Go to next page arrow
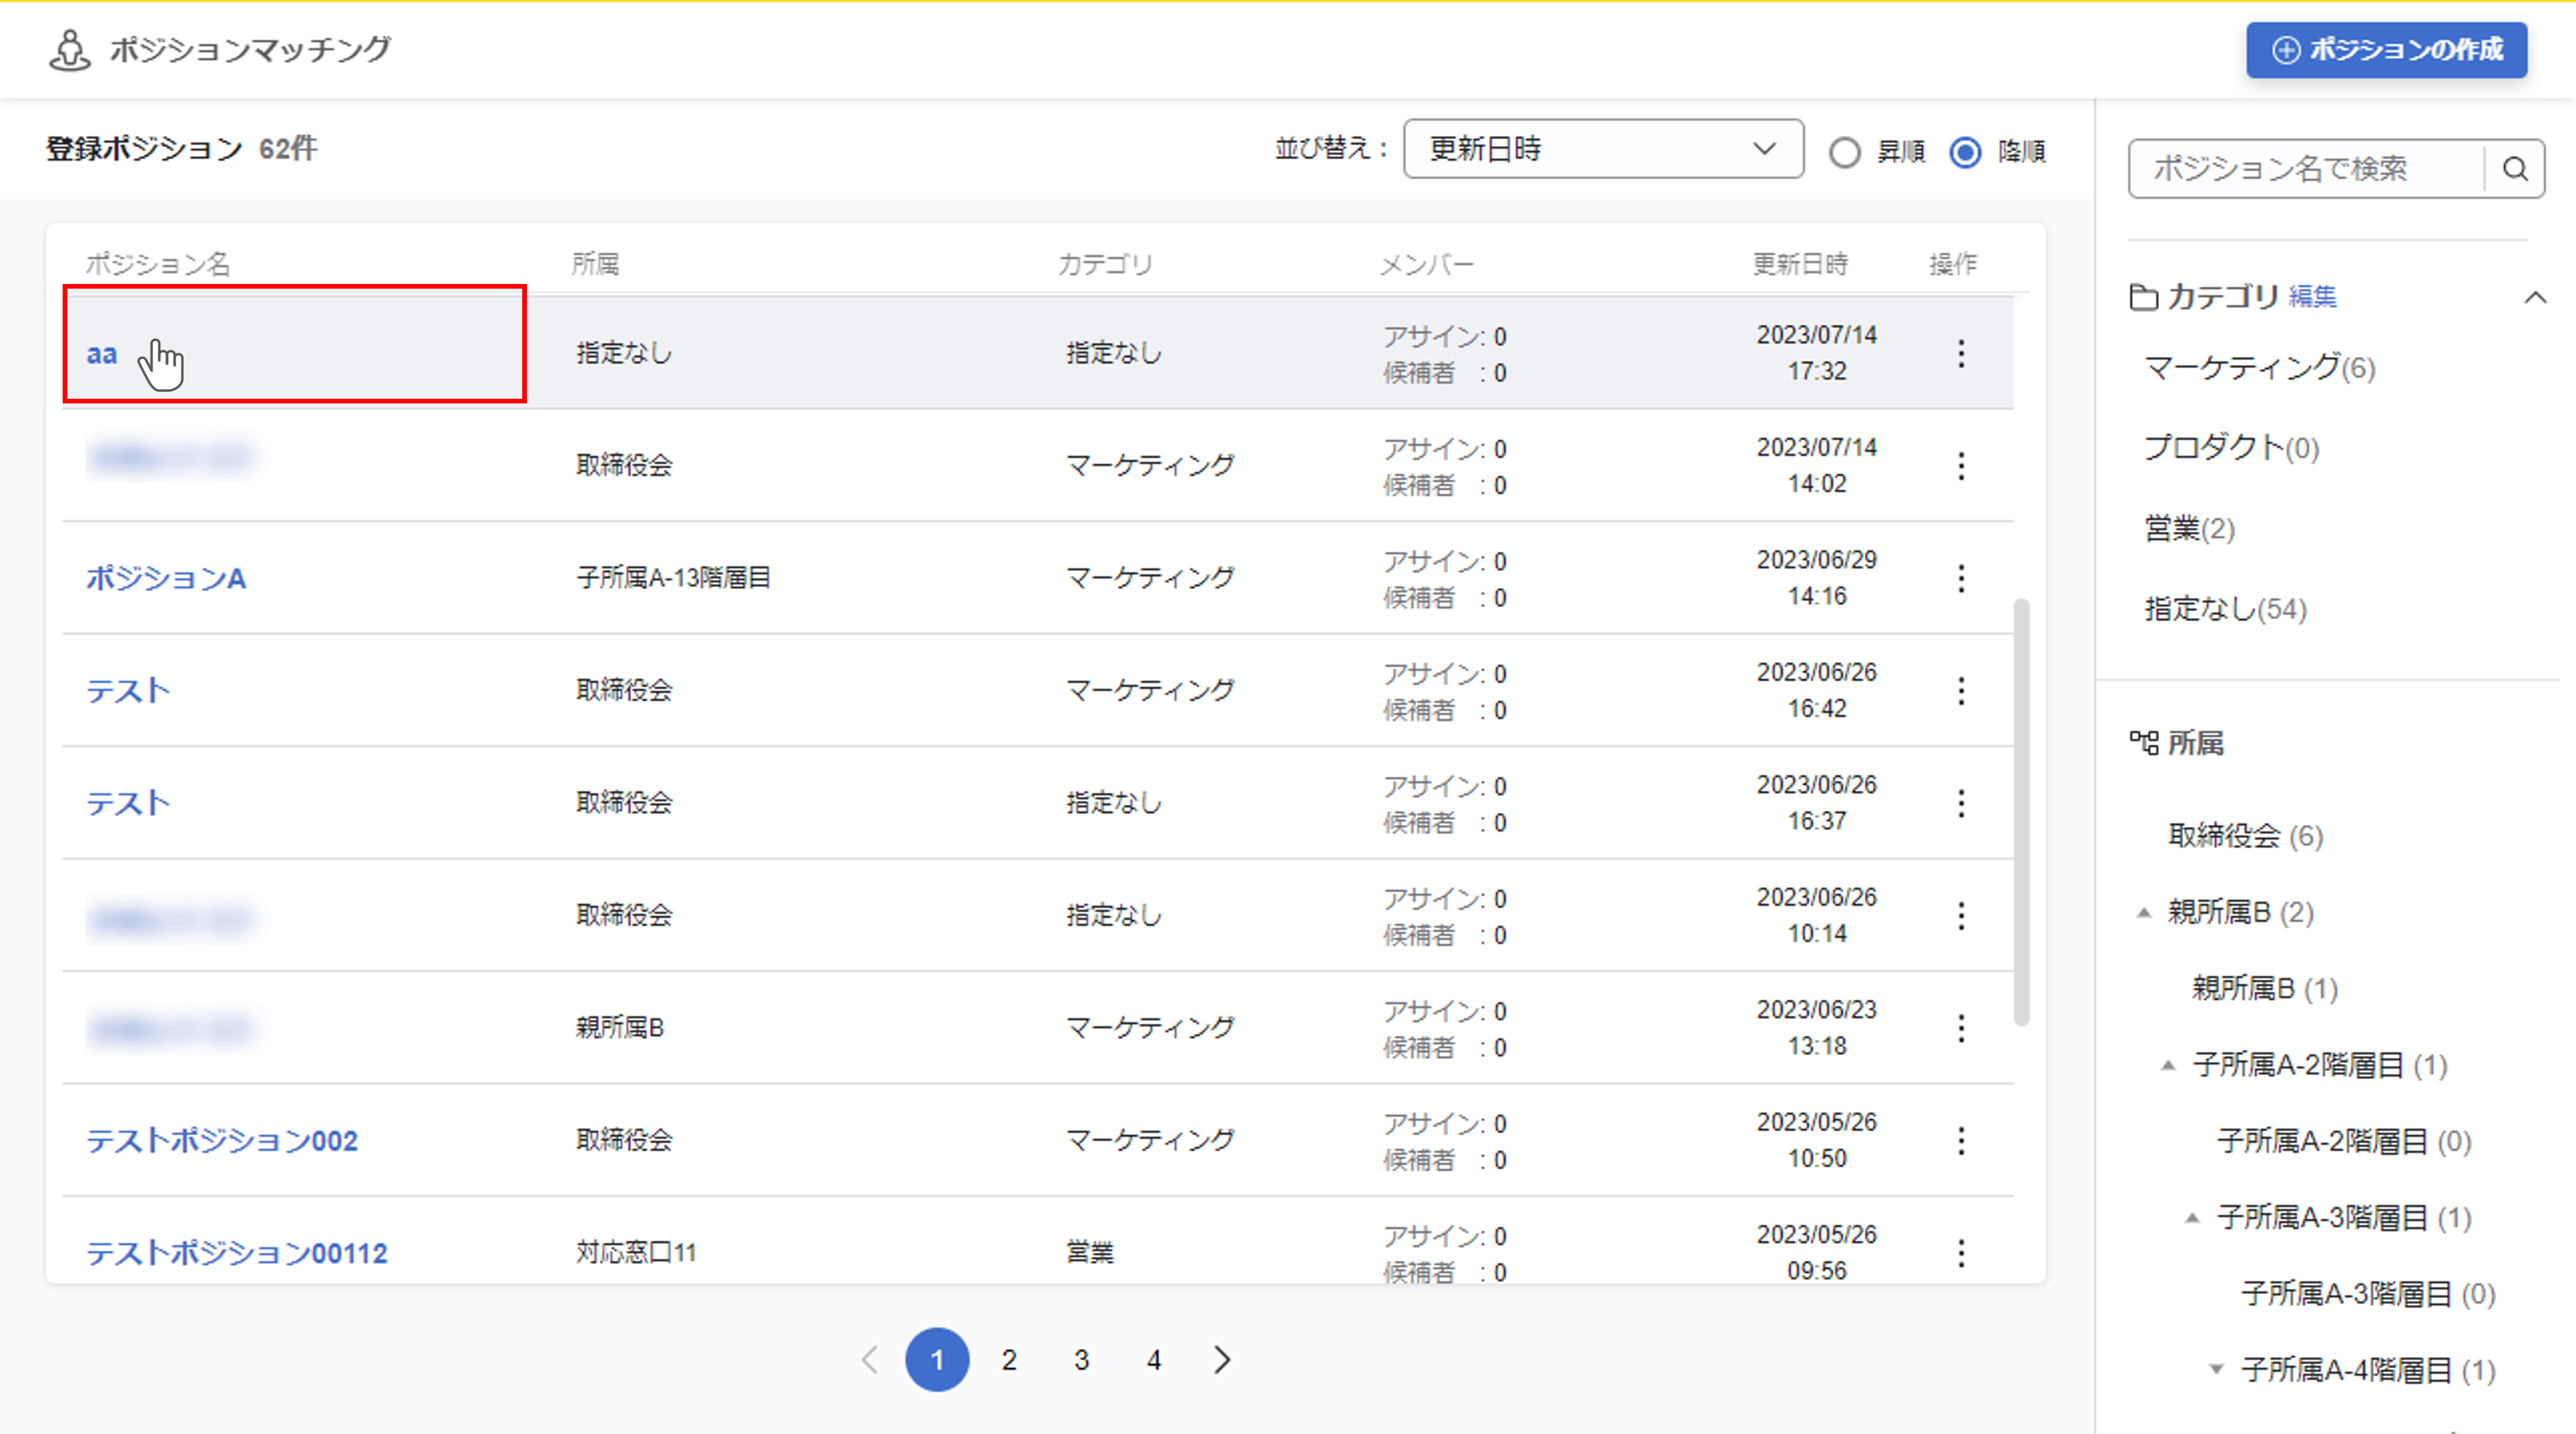This screenshot has height=1434, width=2576. coord(1222,1360)
